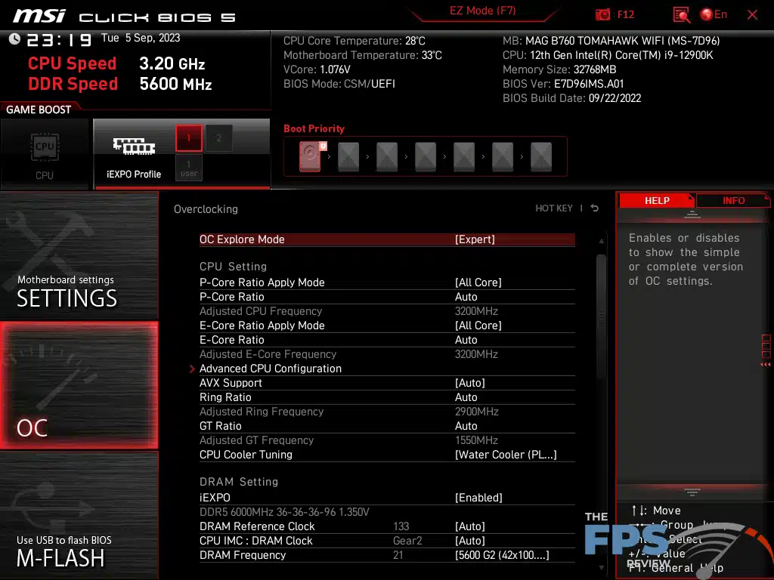The height and width of the screenshot is (580, 774).
Task: Click the HOT KEY label
Action: [554, 208]
